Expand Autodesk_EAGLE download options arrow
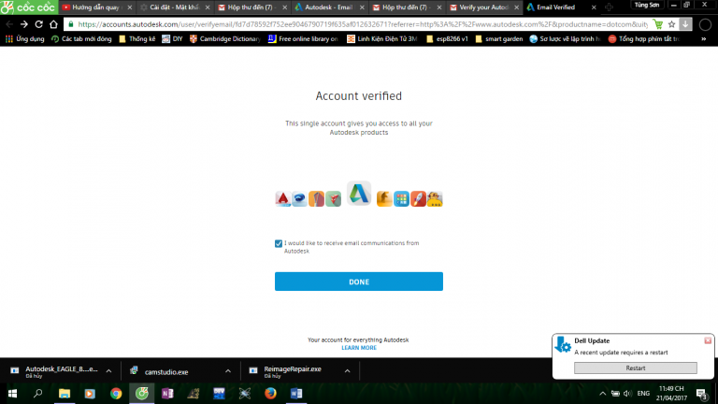The image size is (718, 404). click(108, 371)
